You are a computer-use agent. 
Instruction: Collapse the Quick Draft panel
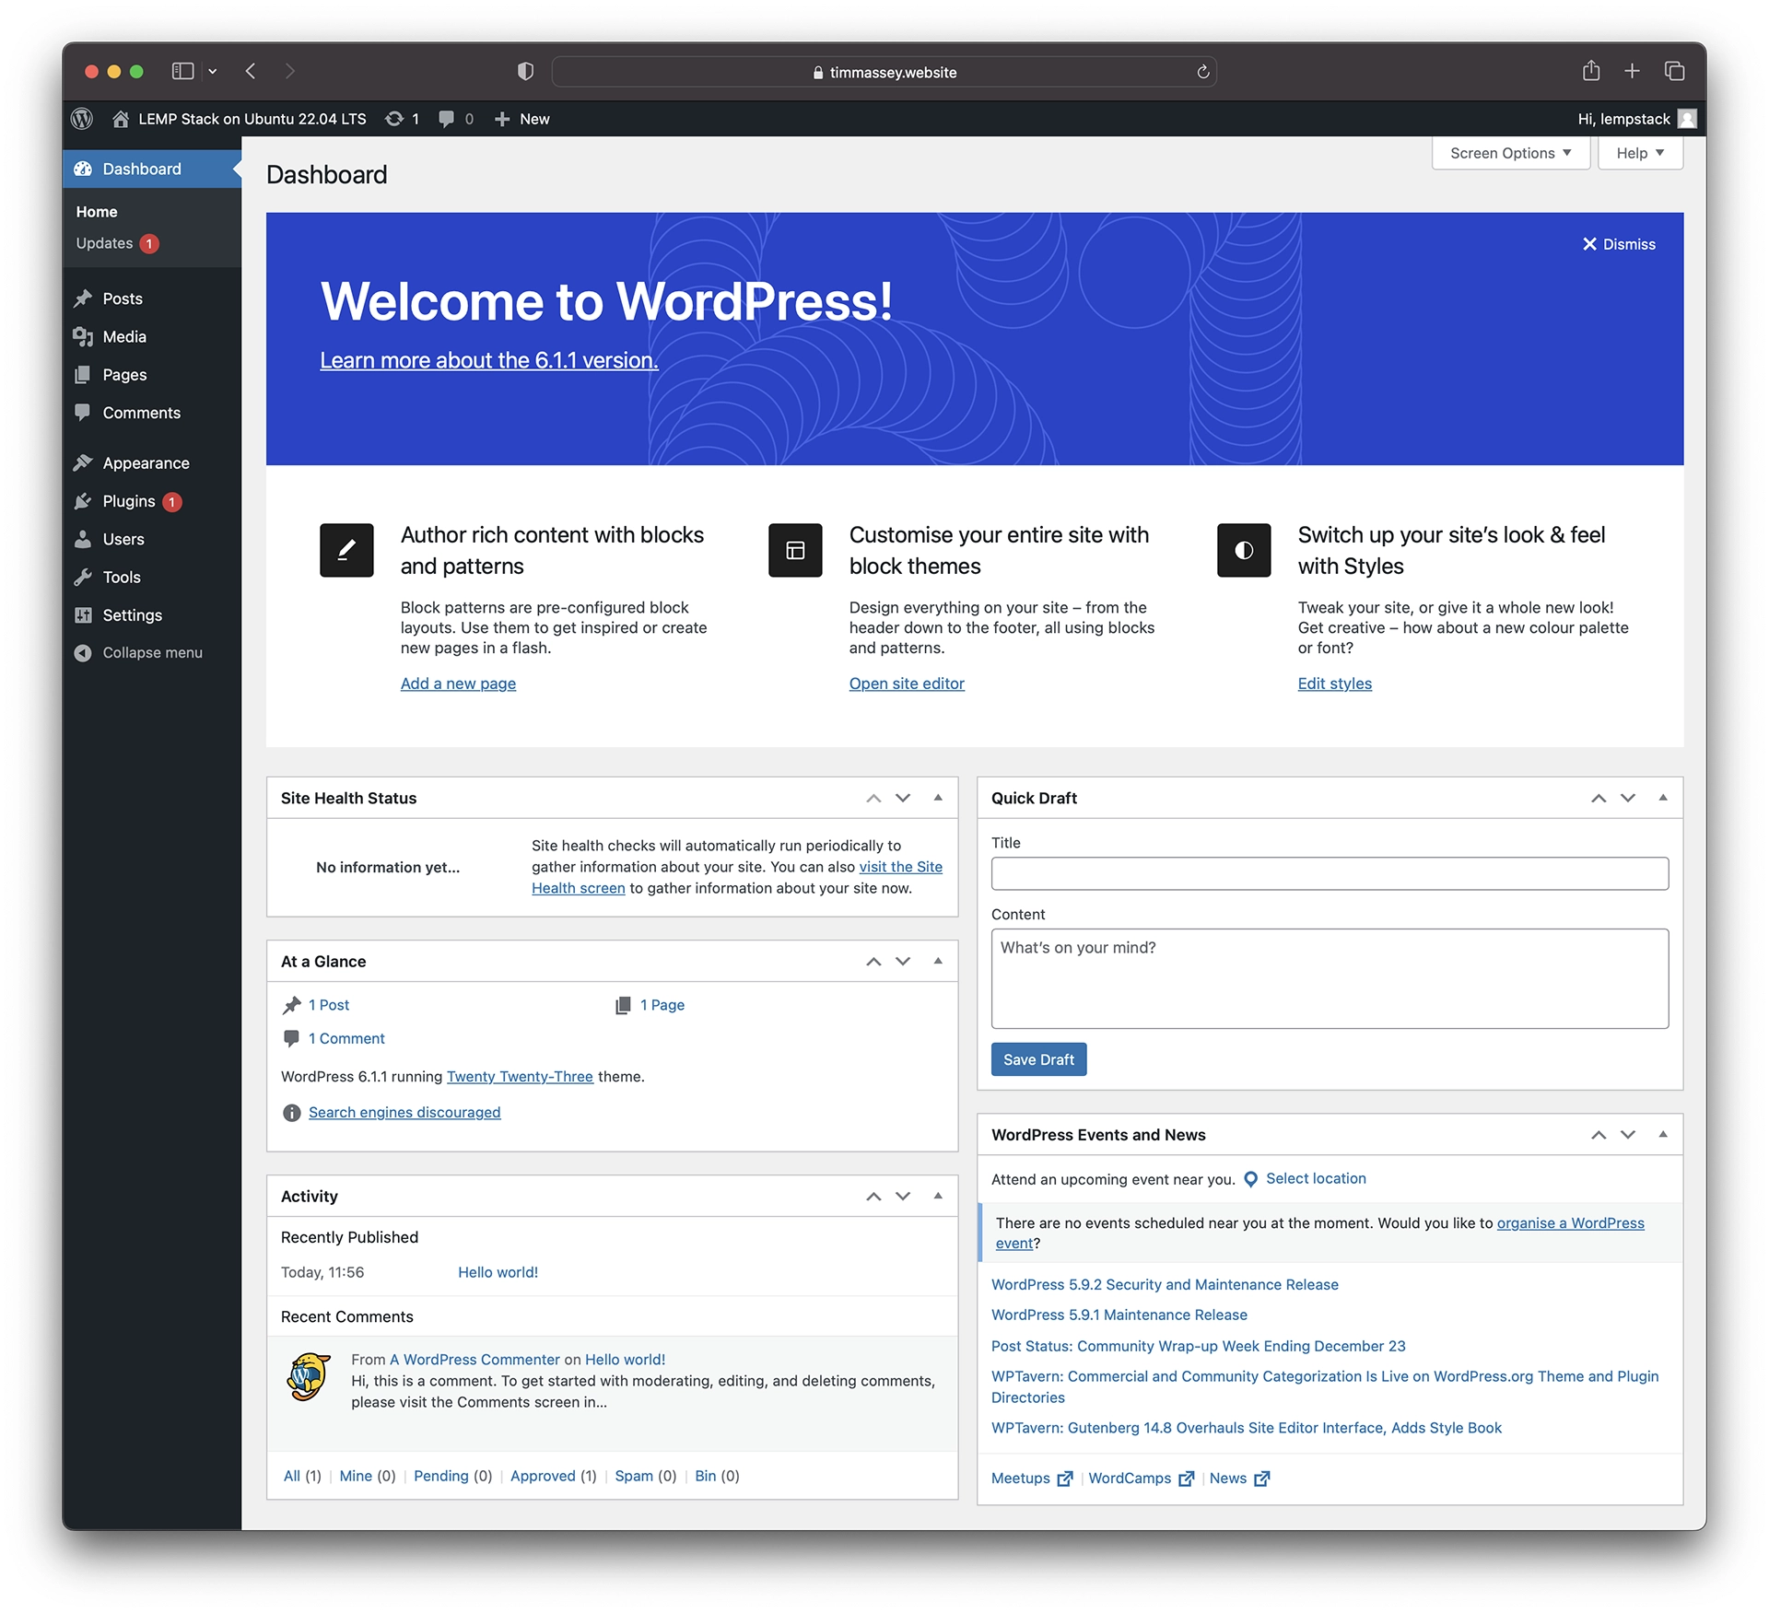[x=1663, y=798]
